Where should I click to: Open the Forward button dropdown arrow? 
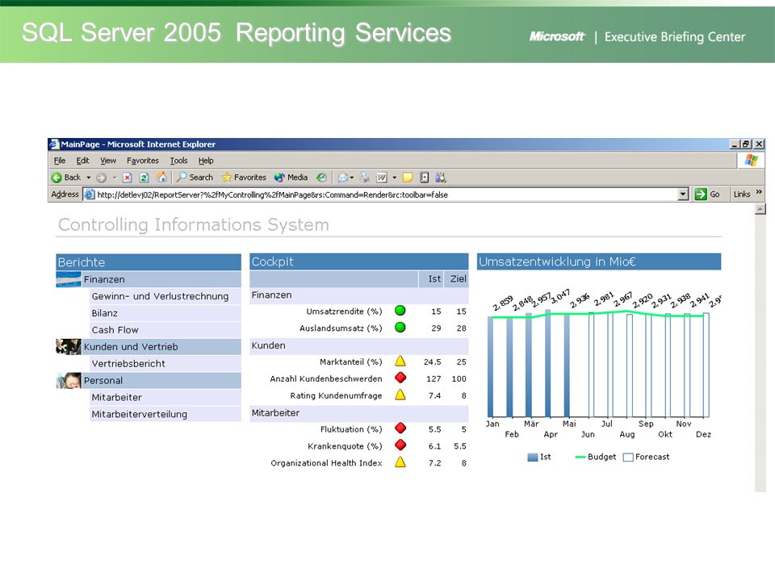[114, 178]
